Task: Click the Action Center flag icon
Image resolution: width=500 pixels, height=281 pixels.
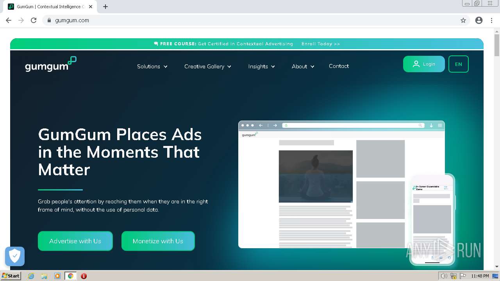Action: (462, 276)
